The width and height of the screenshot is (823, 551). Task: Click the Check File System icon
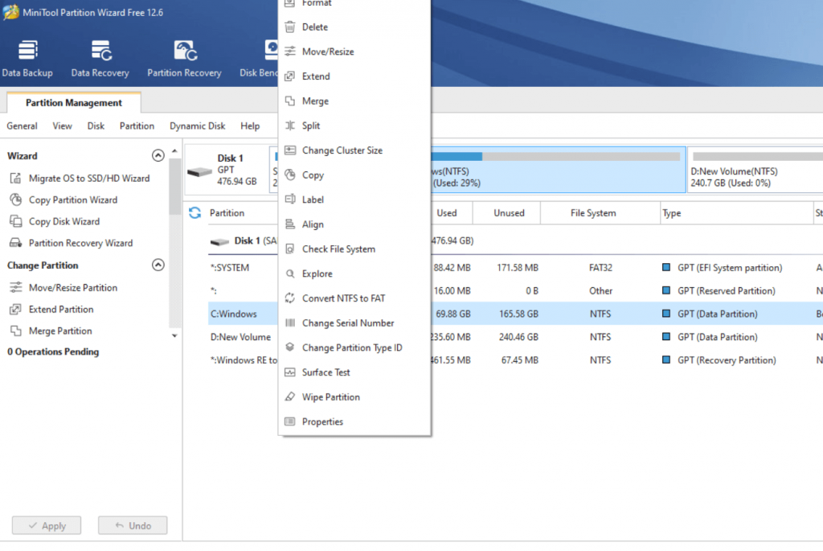coord(289,249)
